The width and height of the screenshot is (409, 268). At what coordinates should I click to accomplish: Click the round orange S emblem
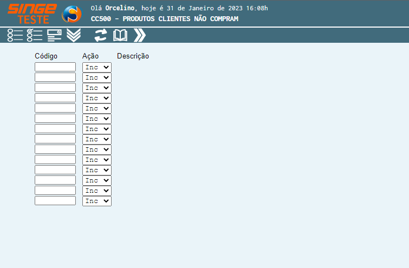(x=72, y=14)
